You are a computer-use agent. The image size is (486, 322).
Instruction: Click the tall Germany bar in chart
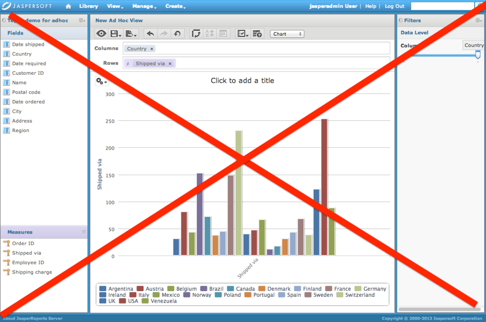click(238, 193)
